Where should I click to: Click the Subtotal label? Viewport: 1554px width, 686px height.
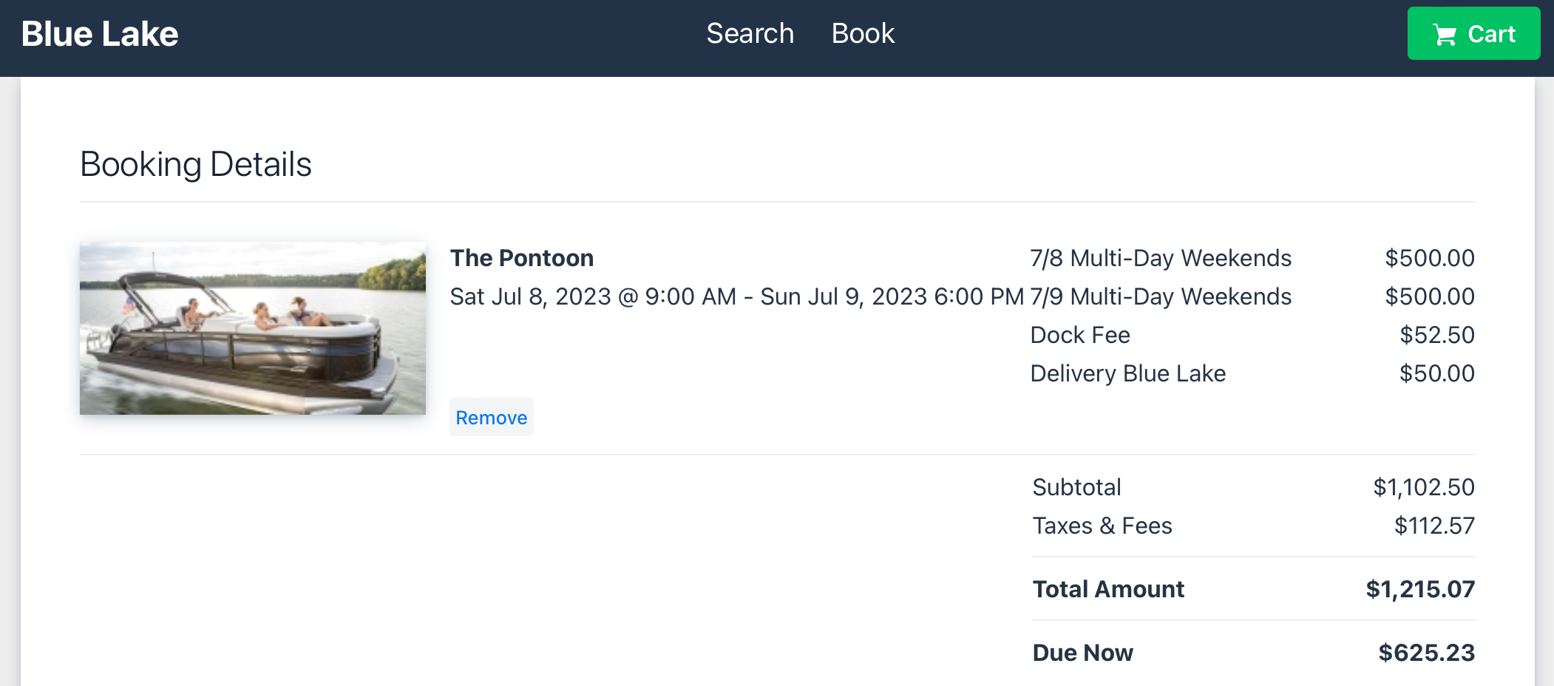click(1076, 487)
